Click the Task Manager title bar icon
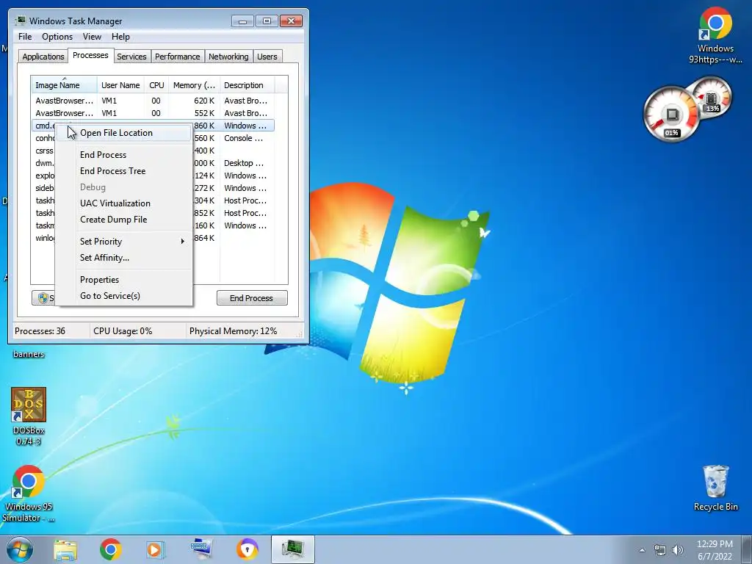The width and height of the screenshot is (752, 564). [21, 21]
